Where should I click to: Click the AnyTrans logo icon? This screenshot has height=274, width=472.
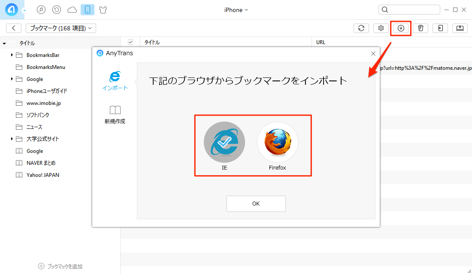click(12, 9)
